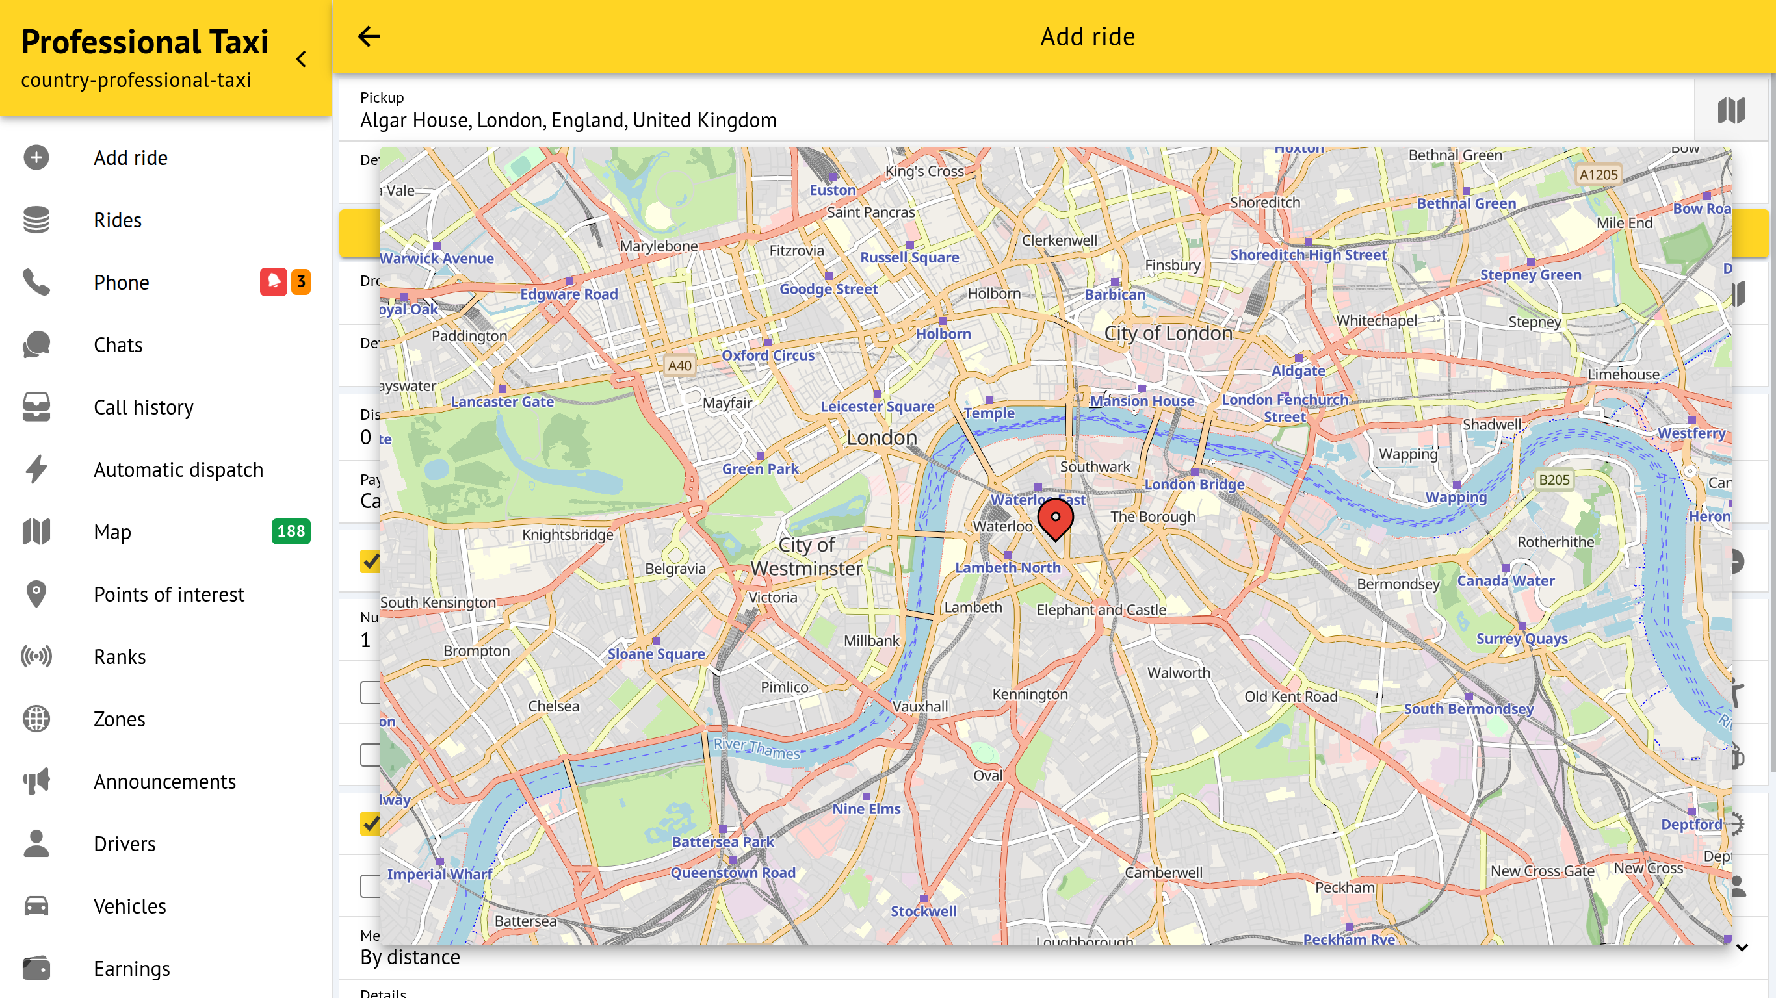Open Map item with 188 badge
Screen dimensions: 1776x998
coord(112,532)
